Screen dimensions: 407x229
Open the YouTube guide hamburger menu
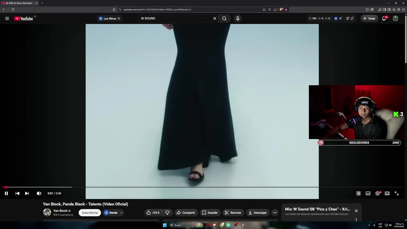coord(7,18)
